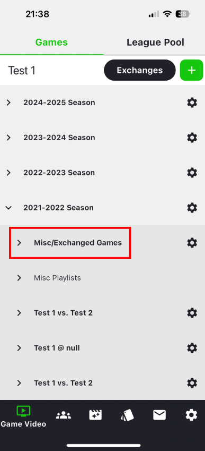The image size is (205, 451).
Task: Click the green plus add button
Action: 192,70
